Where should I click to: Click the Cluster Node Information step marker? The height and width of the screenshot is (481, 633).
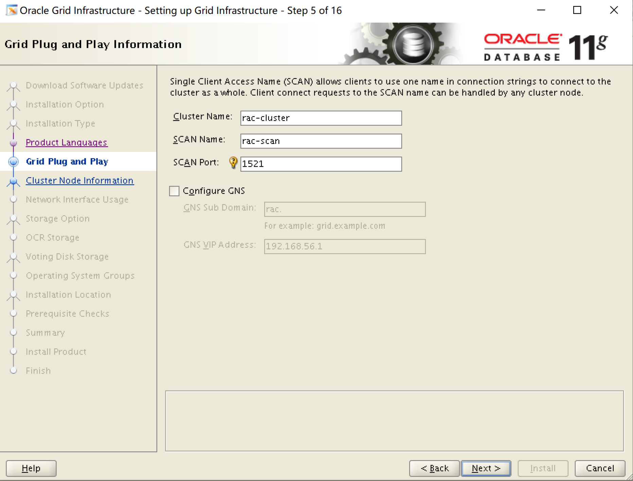14,181
